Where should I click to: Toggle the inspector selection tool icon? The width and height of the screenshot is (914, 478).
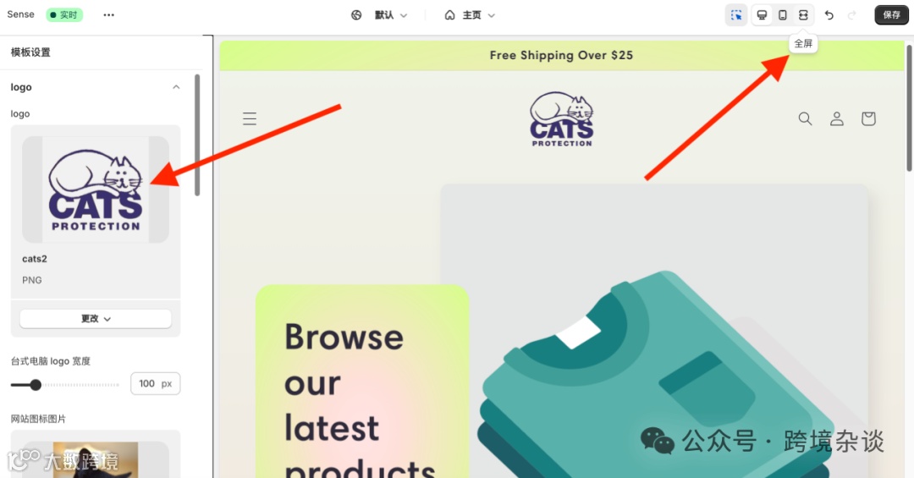click(736, 15)
